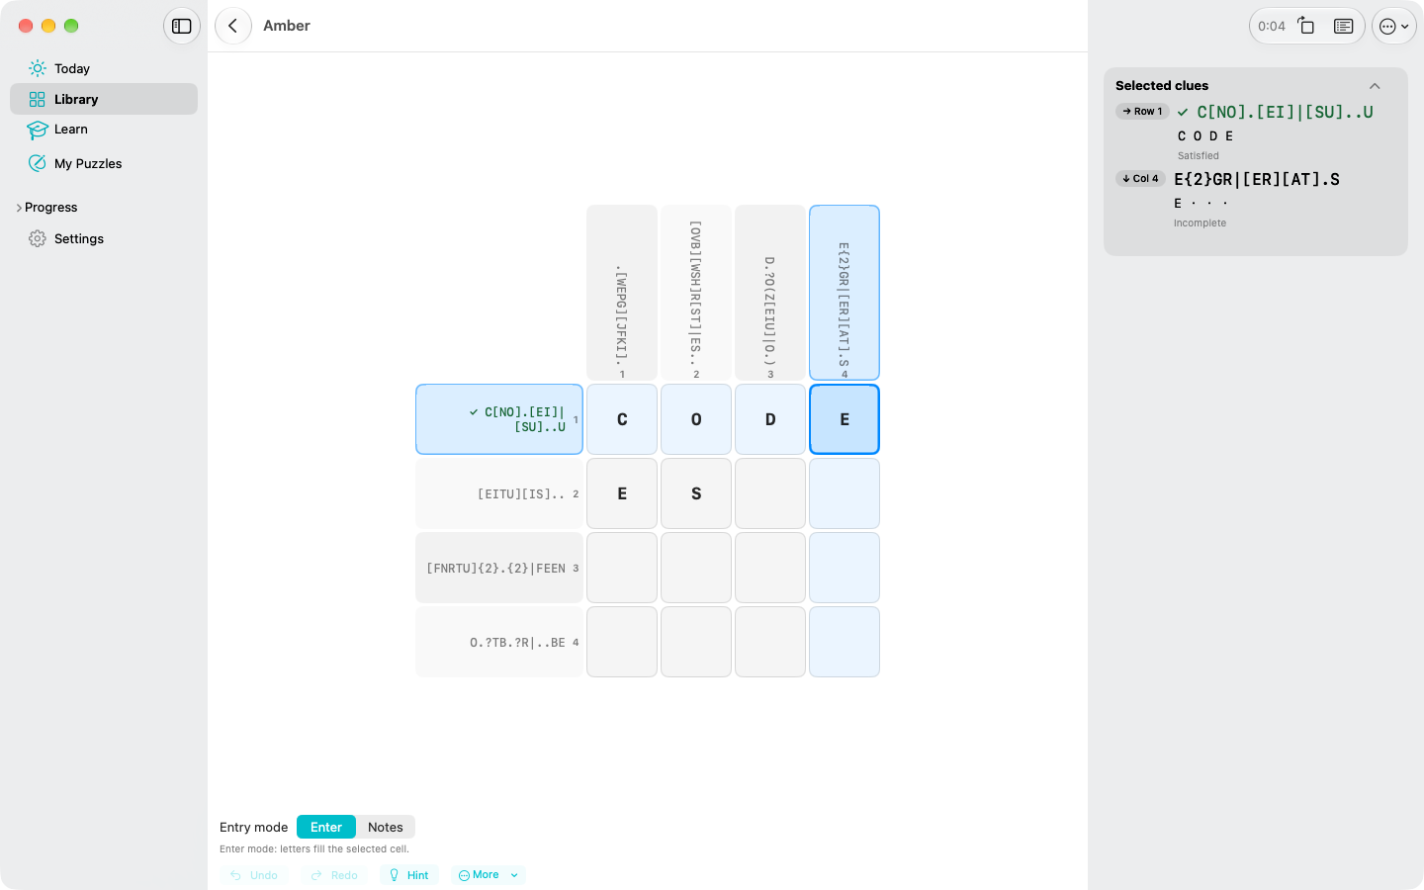This screenshot has height=890, width=1424.
Task: Select the Row 1 clue badge
Action: 1143,112
